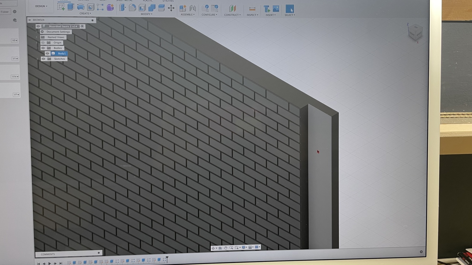The image size is (472, 265).
Task: Select the Hole tool
Action: 90,7
